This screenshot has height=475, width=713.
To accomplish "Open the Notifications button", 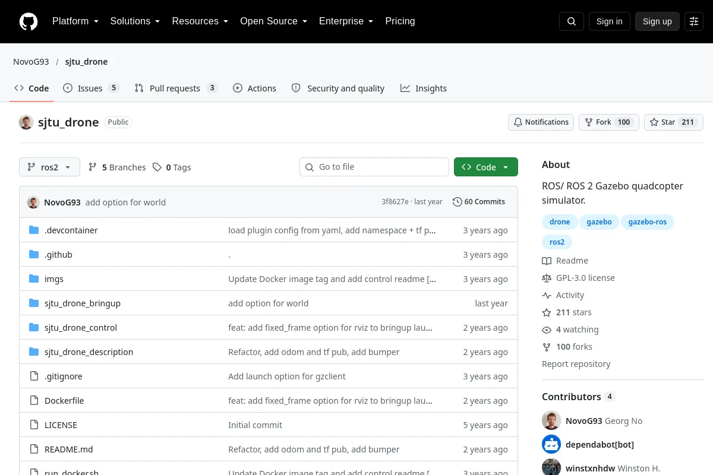I will tap(541, 122).
